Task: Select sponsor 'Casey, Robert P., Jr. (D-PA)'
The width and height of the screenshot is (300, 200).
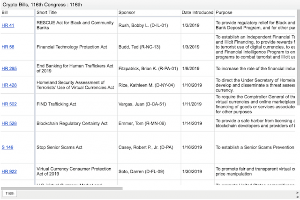Action: coord(149,147)
